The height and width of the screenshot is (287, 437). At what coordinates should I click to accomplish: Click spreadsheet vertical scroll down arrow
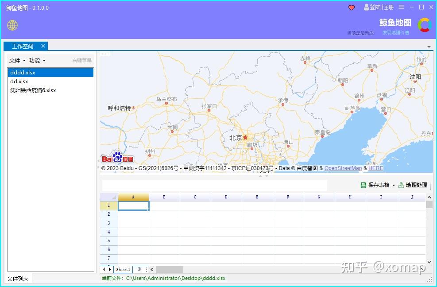pyautogui.click(x=429, y=262)
